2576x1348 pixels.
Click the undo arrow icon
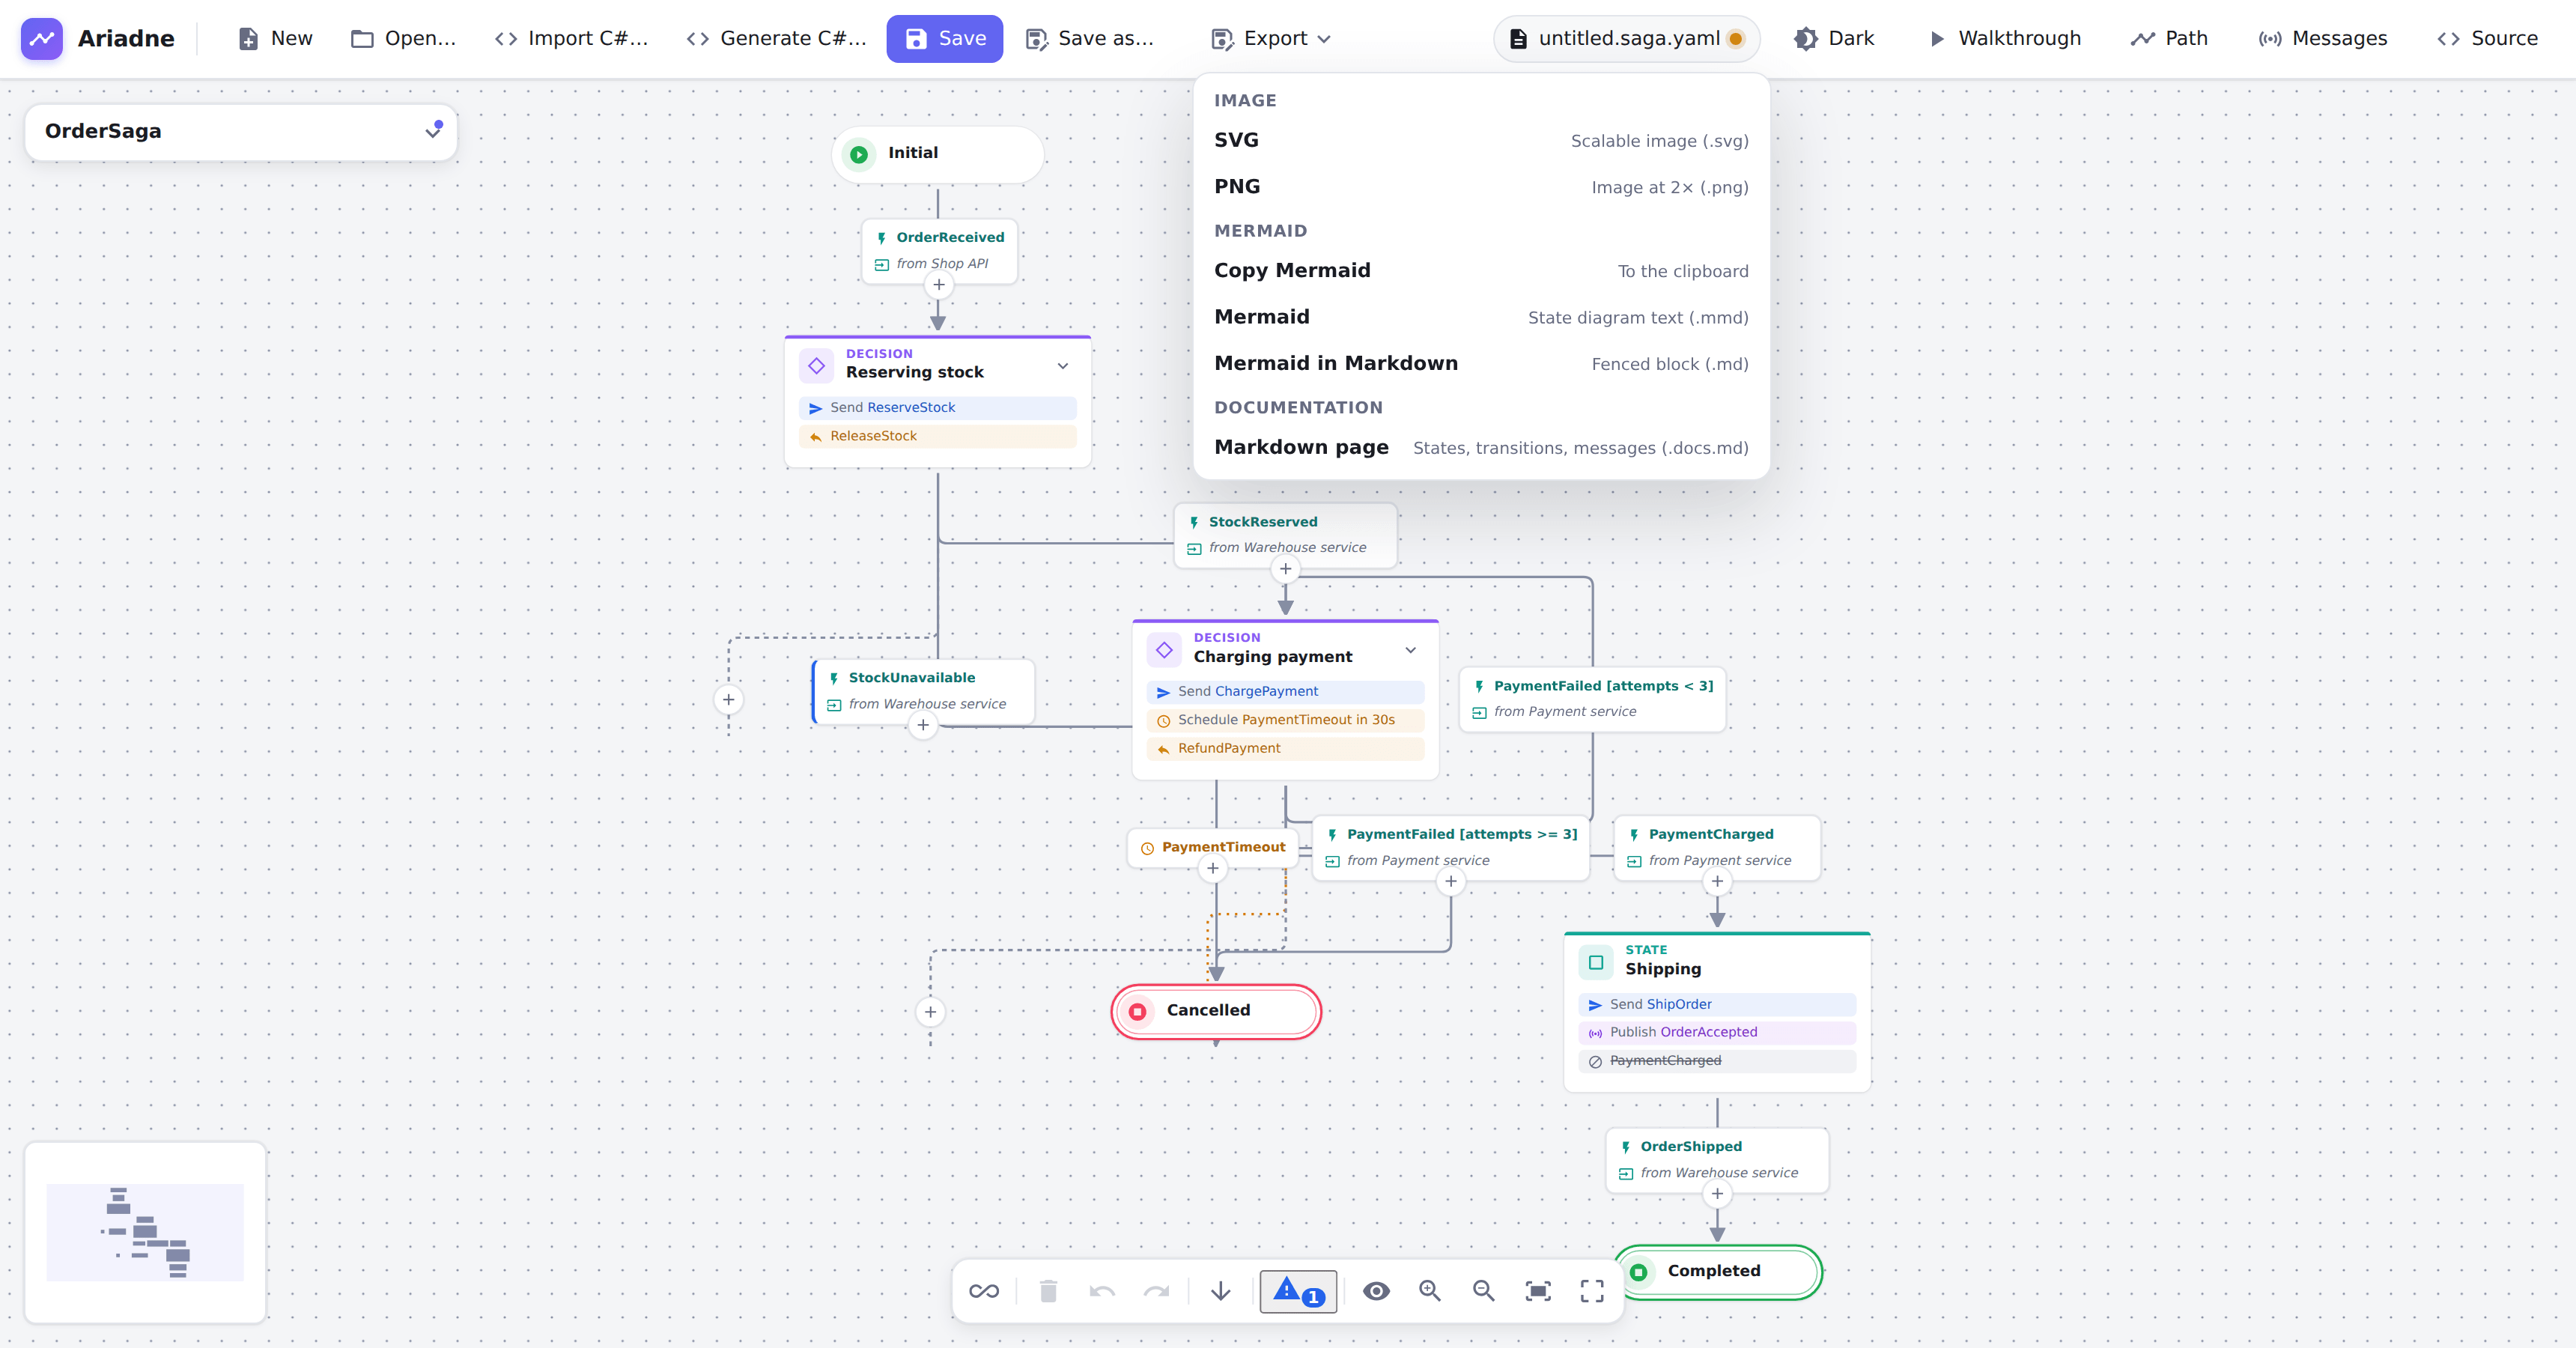[x=1102, y=1291]
